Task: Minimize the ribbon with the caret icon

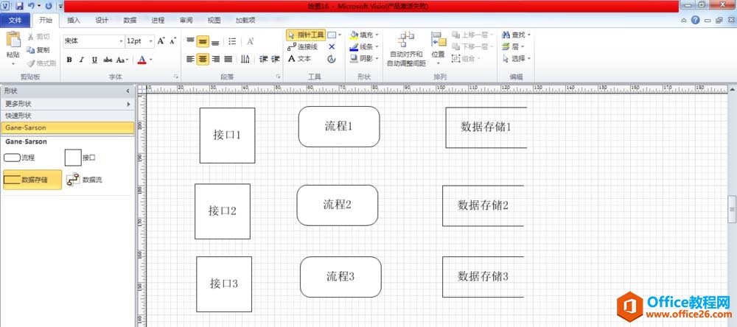Action: point(684,20)
